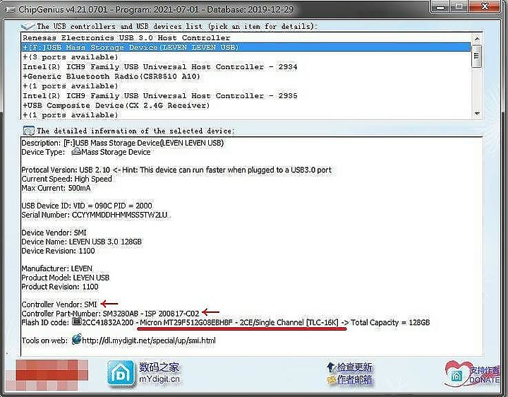
Task: Click the Controller Part-Number SM3280AB line
Action: coord(110,314)
